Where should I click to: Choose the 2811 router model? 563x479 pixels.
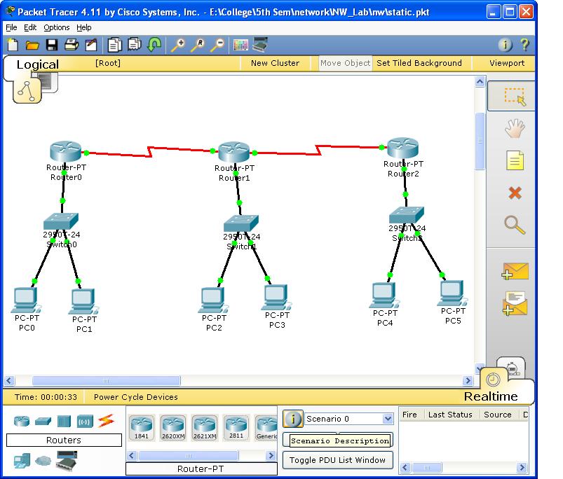(x=236, y=427)
